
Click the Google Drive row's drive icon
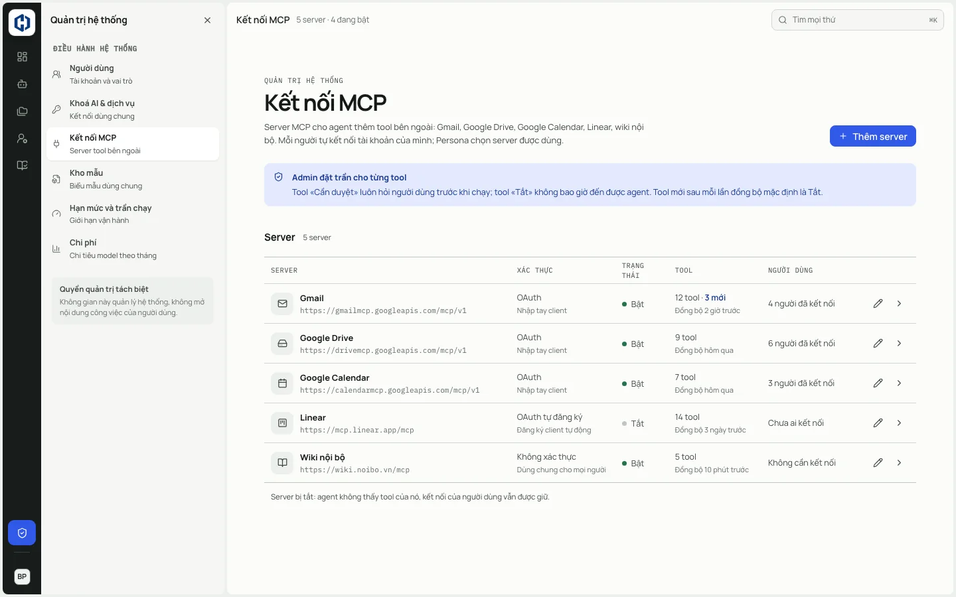point(282,344)
